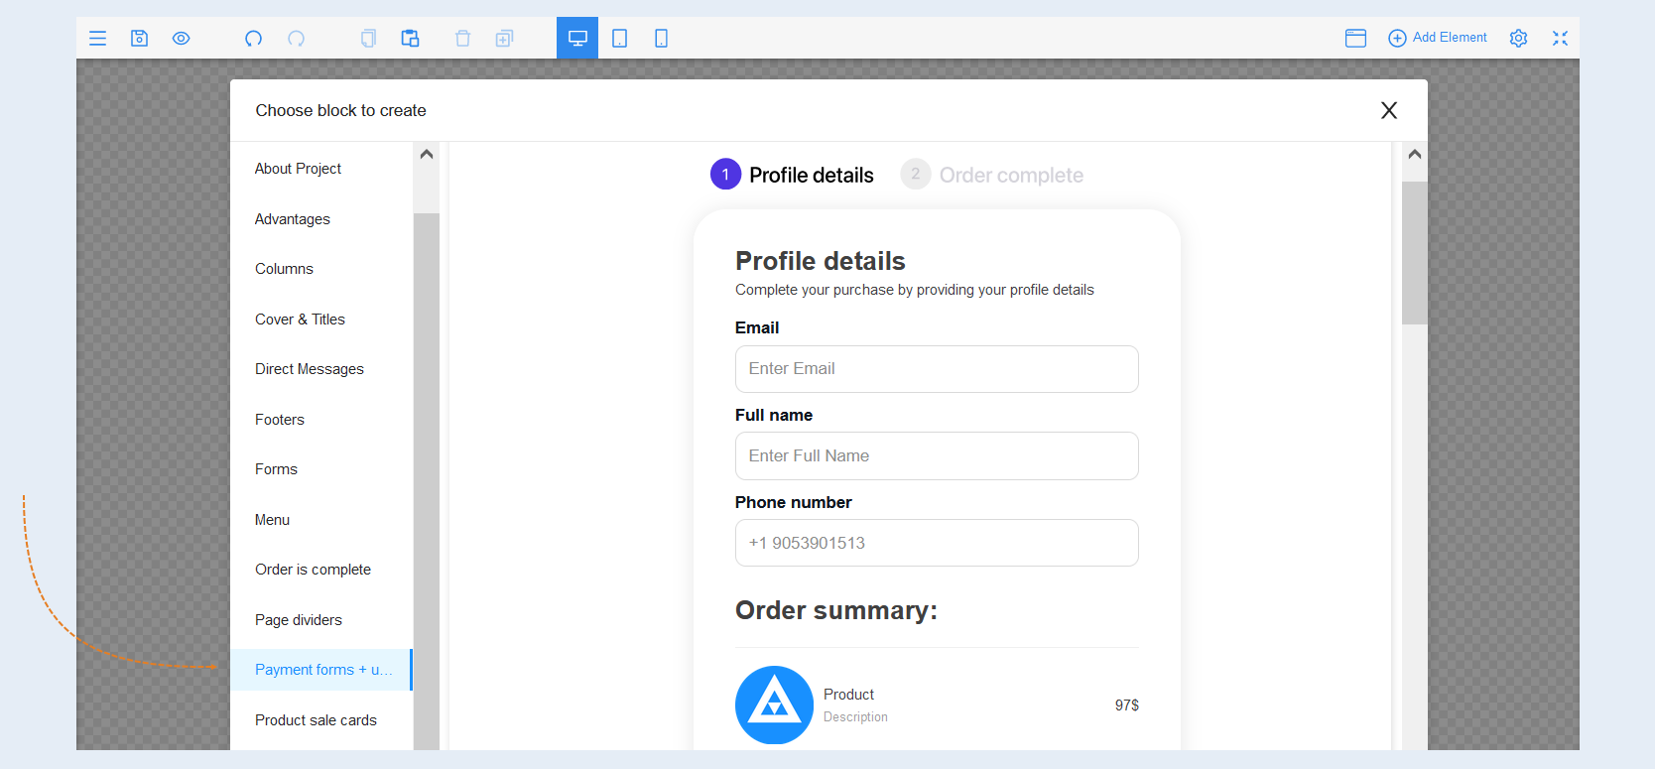Close the Choose block dialog
1655x769 pixels.
coord(1389,110)
